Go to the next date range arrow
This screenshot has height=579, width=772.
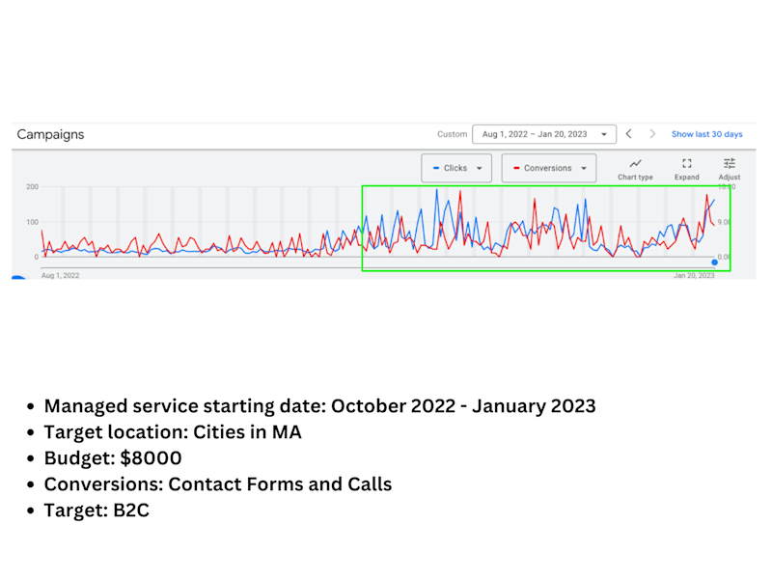(x=652, y=134)
